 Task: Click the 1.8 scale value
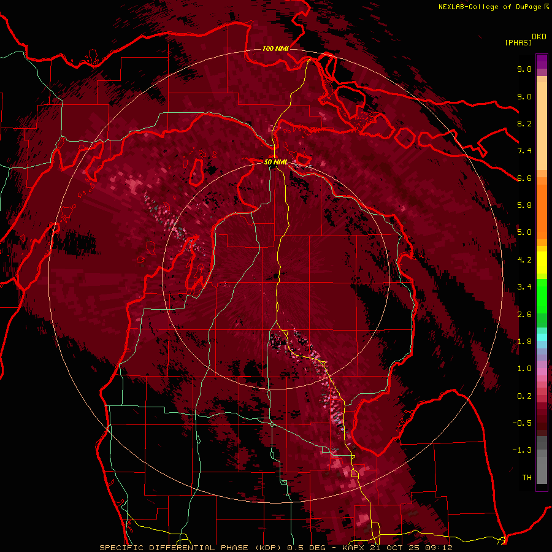click(524, 342)
